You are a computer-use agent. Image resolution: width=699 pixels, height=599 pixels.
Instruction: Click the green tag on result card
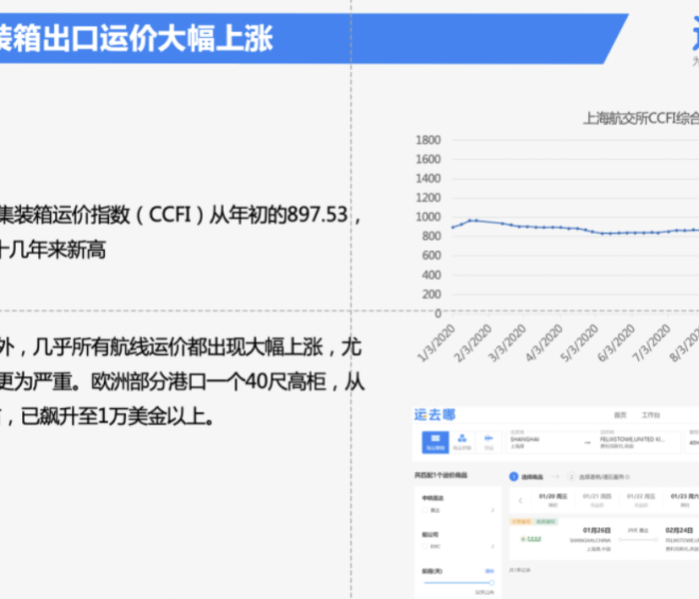tap(546, 521)
